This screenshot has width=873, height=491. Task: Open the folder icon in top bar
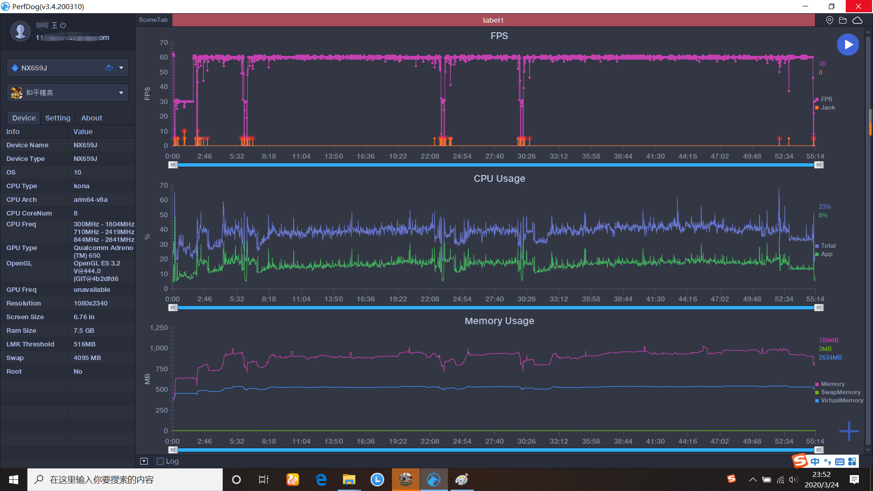click(843, 20)
